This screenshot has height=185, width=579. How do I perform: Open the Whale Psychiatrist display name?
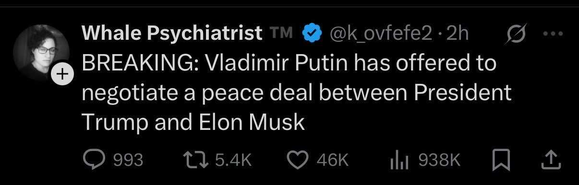click(172, 34)
